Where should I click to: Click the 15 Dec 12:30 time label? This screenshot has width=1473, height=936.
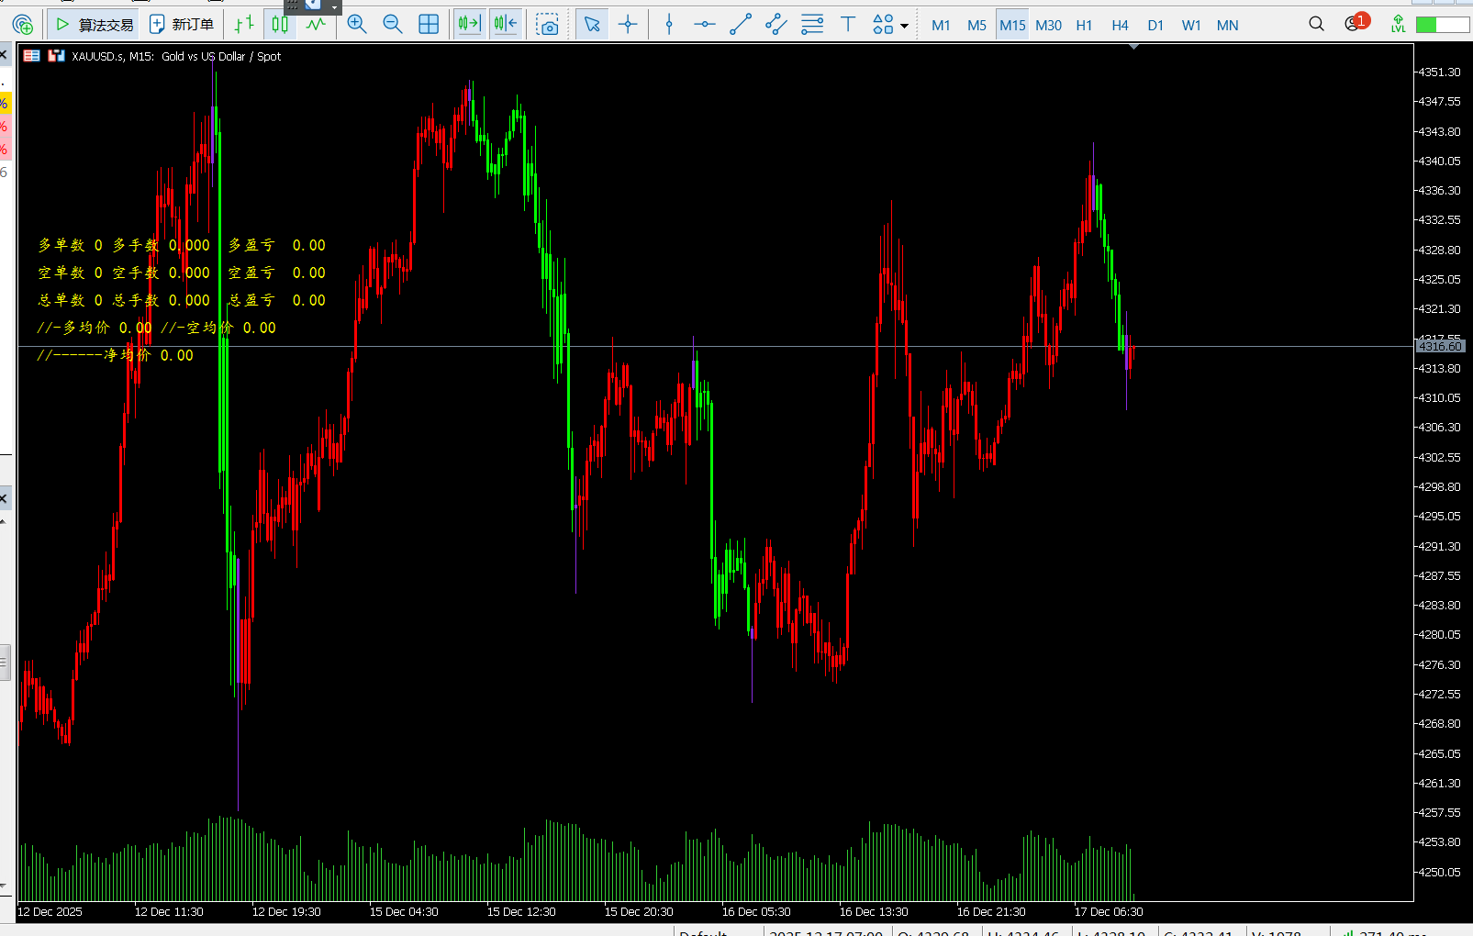tap(521, 912)
